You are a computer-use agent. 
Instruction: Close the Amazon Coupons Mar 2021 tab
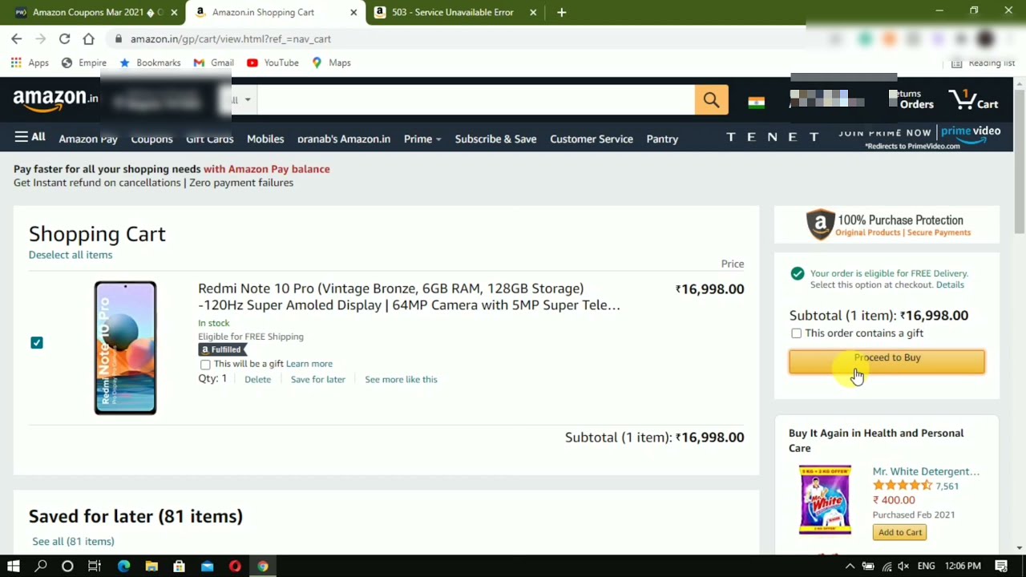[174, 12]
